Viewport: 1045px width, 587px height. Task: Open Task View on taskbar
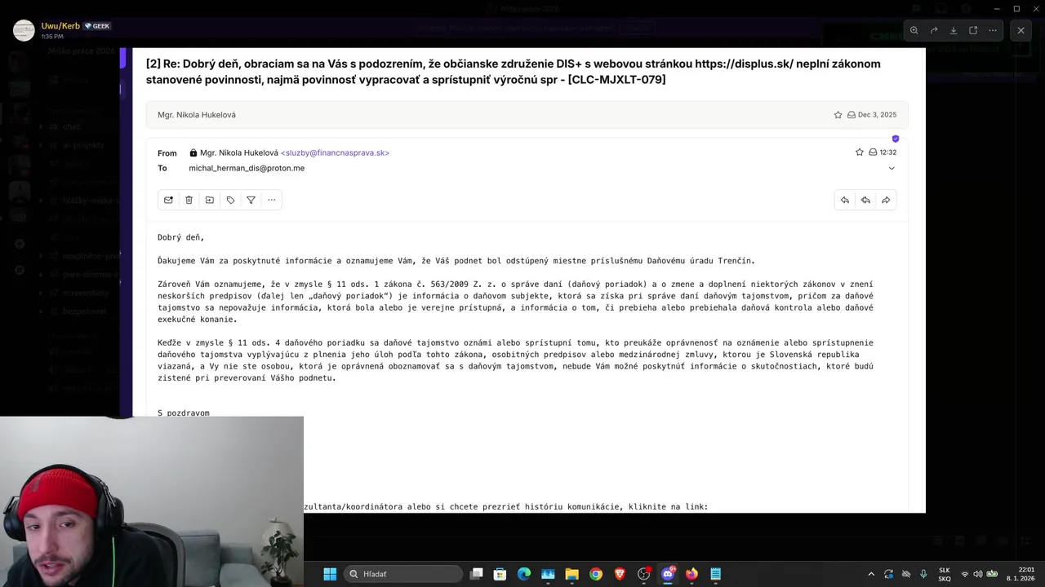[x=477, y=574]
